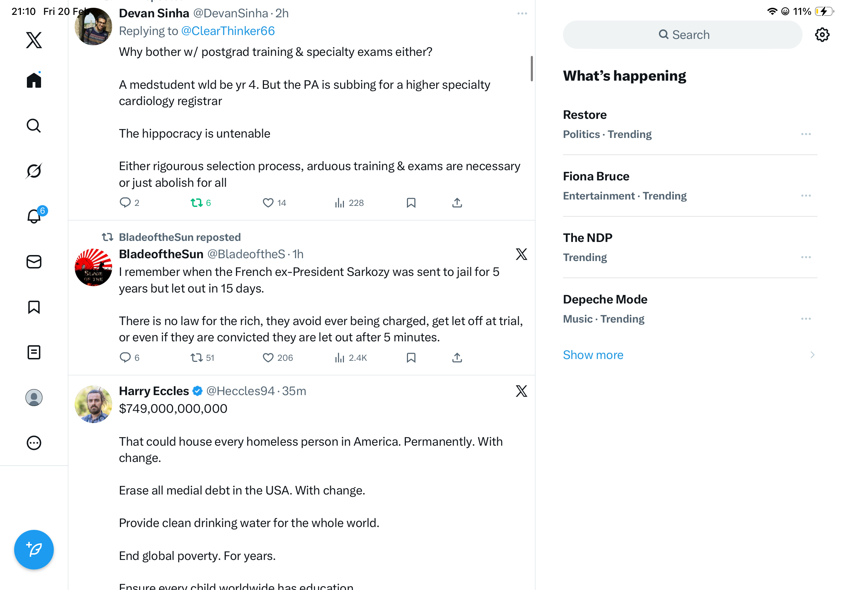Image resolution: width=845 pixels, height=590 pixels.
Task: Open Explore search in sidebar
Action: click(x=34, y=126)
